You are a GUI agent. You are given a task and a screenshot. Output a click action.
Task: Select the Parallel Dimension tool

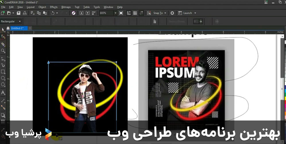[3, 101]
